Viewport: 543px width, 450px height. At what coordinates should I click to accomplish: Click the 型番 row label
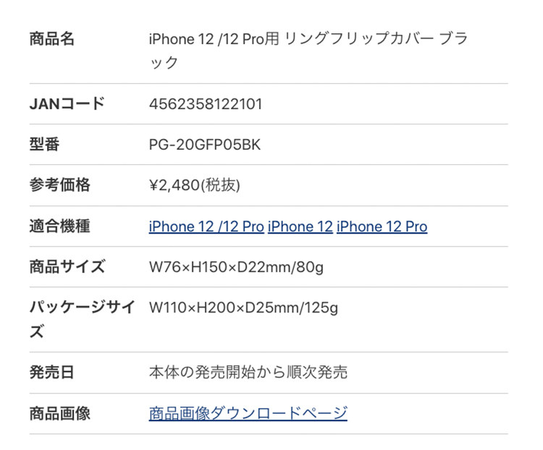tap(44, 145)
